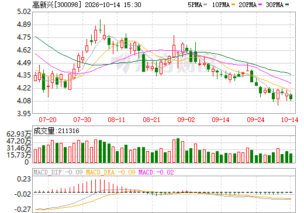Click the last green candlestick at 10-14
The image size is (304, 213).
click(291, 97)
